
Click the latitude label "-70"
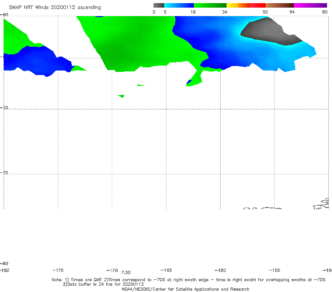[4, 108]
